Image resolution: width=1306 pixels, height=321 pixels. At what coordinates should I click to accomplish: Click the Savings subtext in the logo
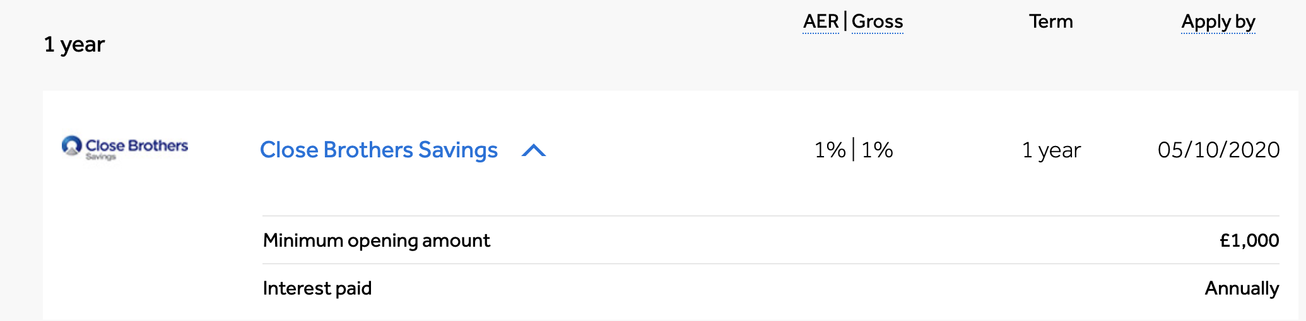[101, 157]
